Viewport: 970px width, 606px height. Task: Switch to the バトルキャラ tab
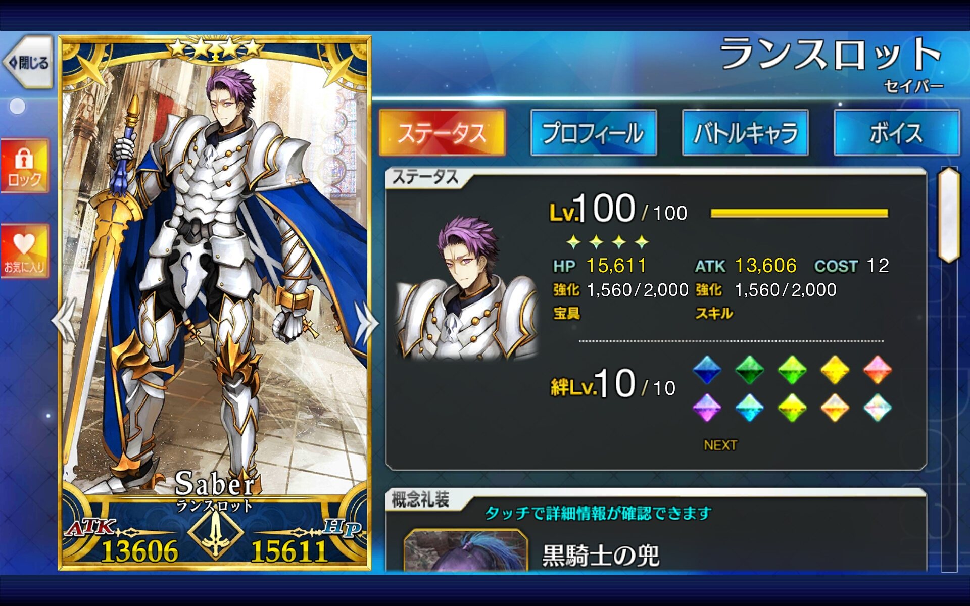(745, 133)
